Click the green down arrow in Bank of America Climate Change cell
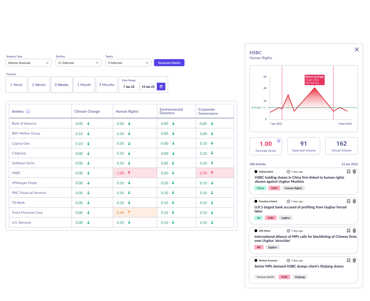 pos(88,123)
